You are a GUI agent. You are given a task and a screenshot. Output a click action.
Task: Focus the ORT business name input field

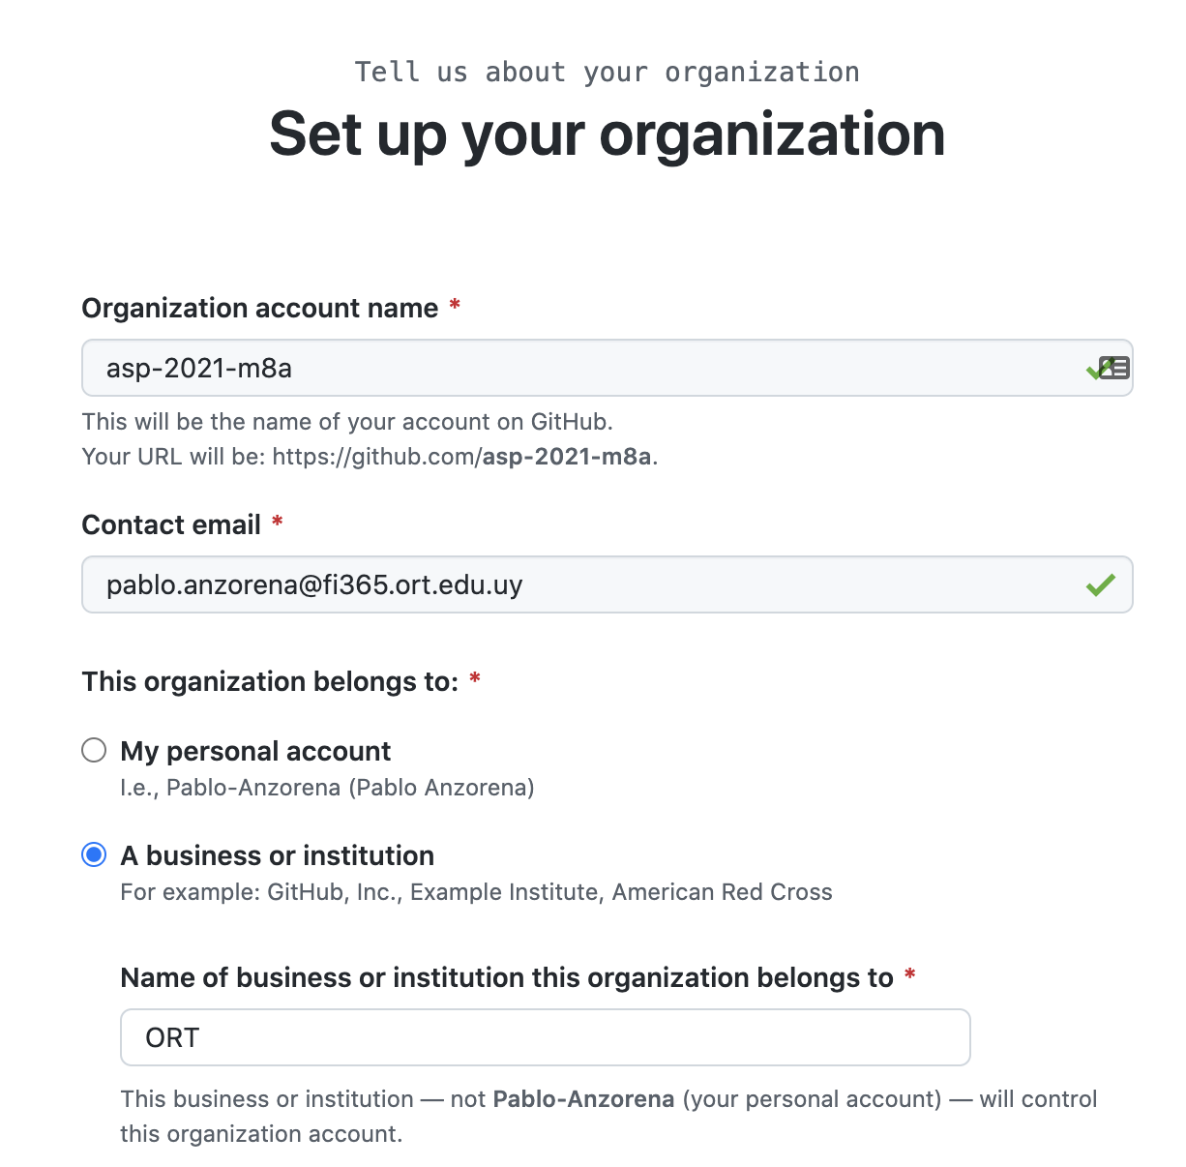(546, 1037)
